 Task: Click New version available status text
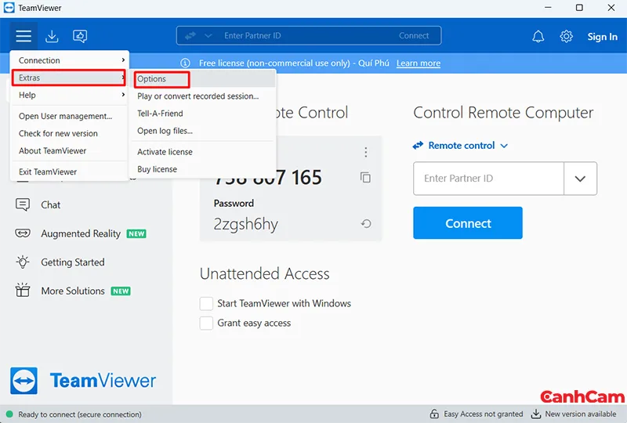pyautogui.click(x=581, y=414)
